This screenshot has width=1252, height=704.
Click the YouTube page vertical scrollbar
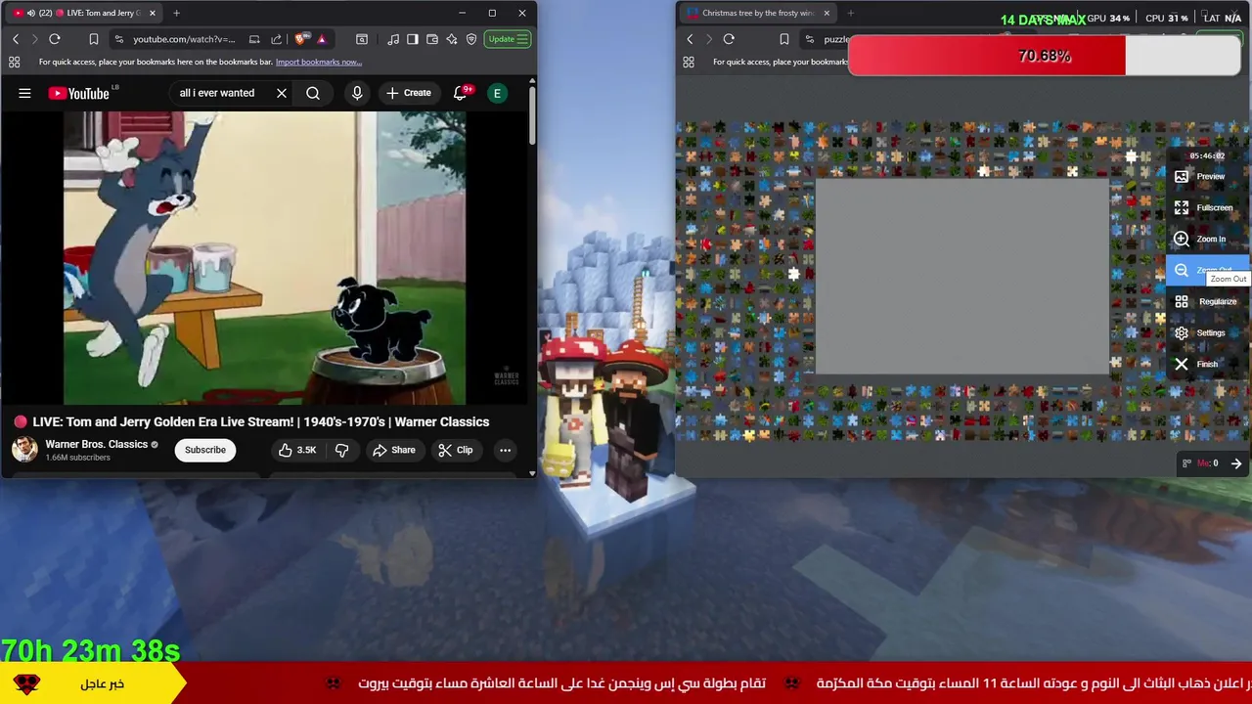(x=532, y=117)
